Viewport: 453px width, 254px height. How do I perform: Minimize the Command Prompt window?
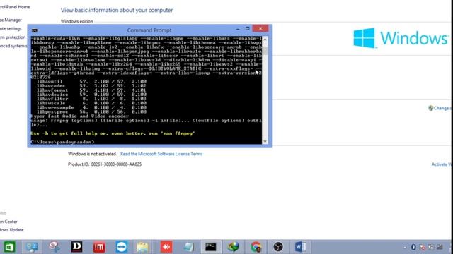pos(238,29)
